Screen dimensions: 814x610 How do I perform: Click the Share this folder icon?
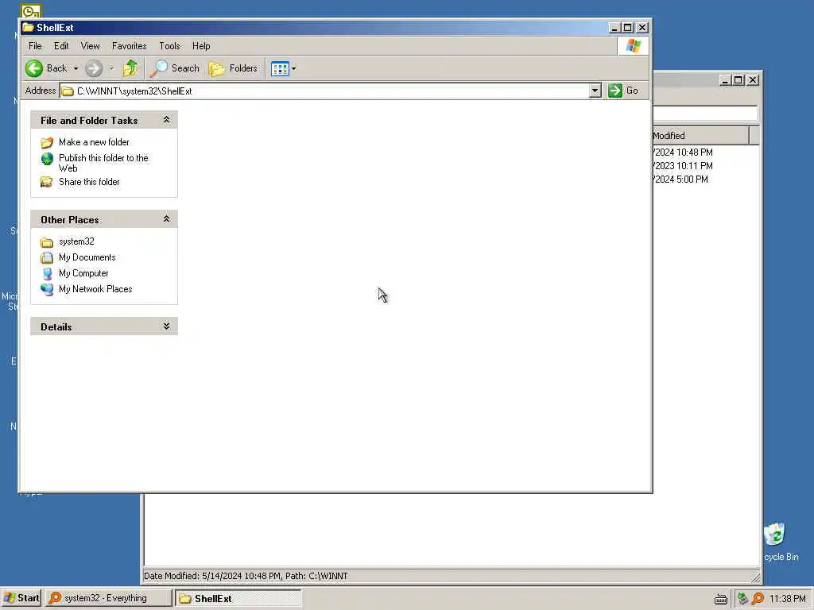(x=47, y=182)
